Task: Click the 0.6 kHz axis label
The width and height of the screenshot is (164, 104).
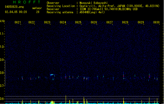Action: pyautogui.click(x=2, y=99)
